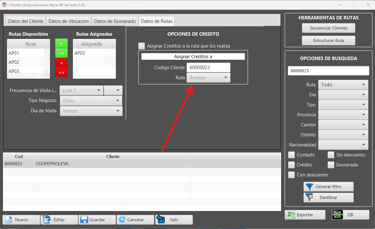Click the Generar filtro funnel icon
The height and width of the screenshot is (229, 375).
tap(309, 187)
